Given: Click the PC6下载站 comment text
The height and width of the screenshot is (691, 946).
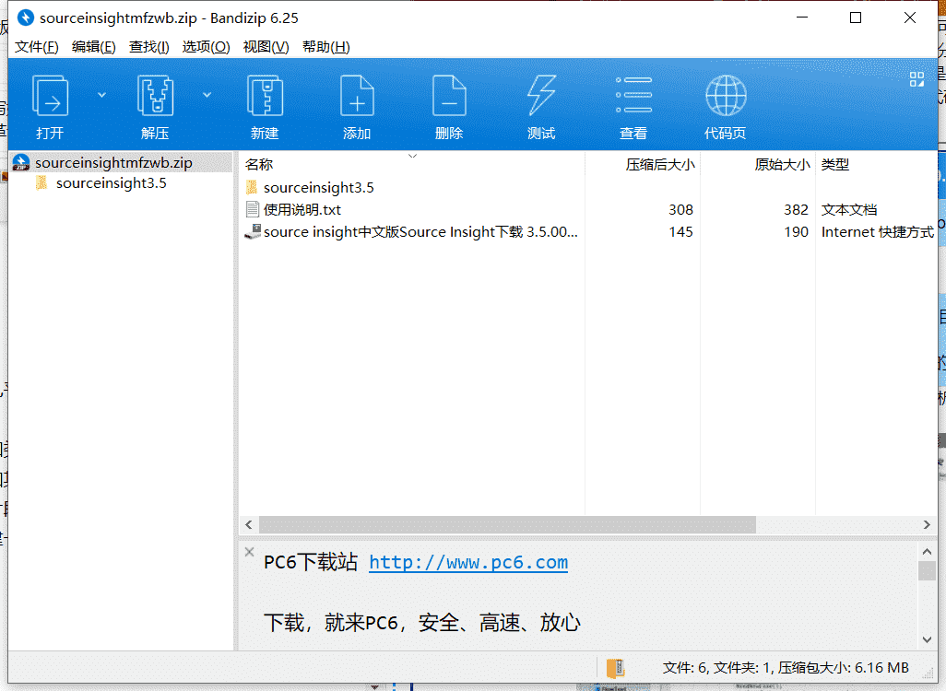Looking at the screenshot, I should [311, 562].
